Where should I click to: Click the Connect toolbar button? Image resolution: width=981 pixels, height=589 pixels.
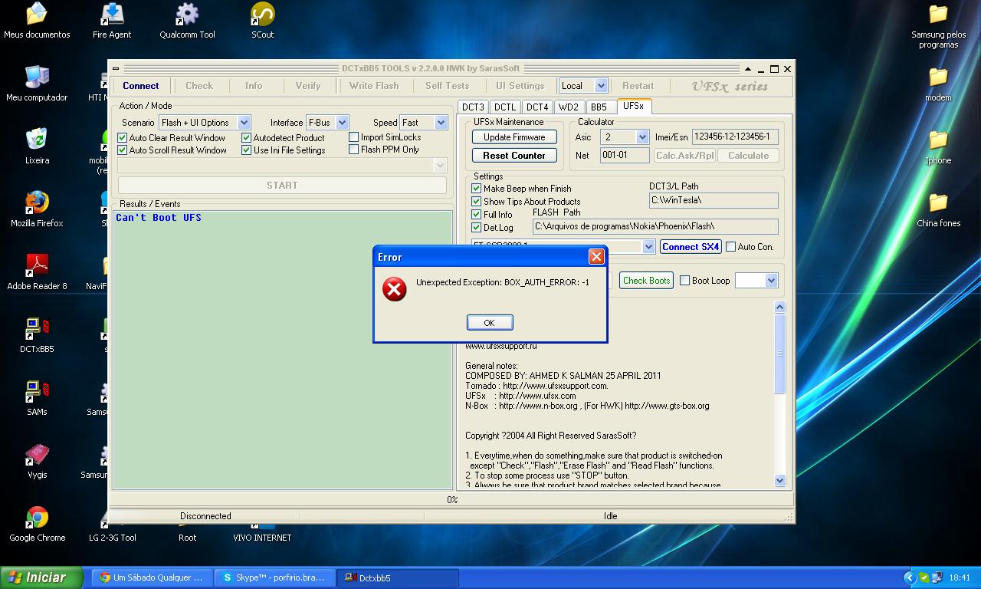click(x=141, y=86)
